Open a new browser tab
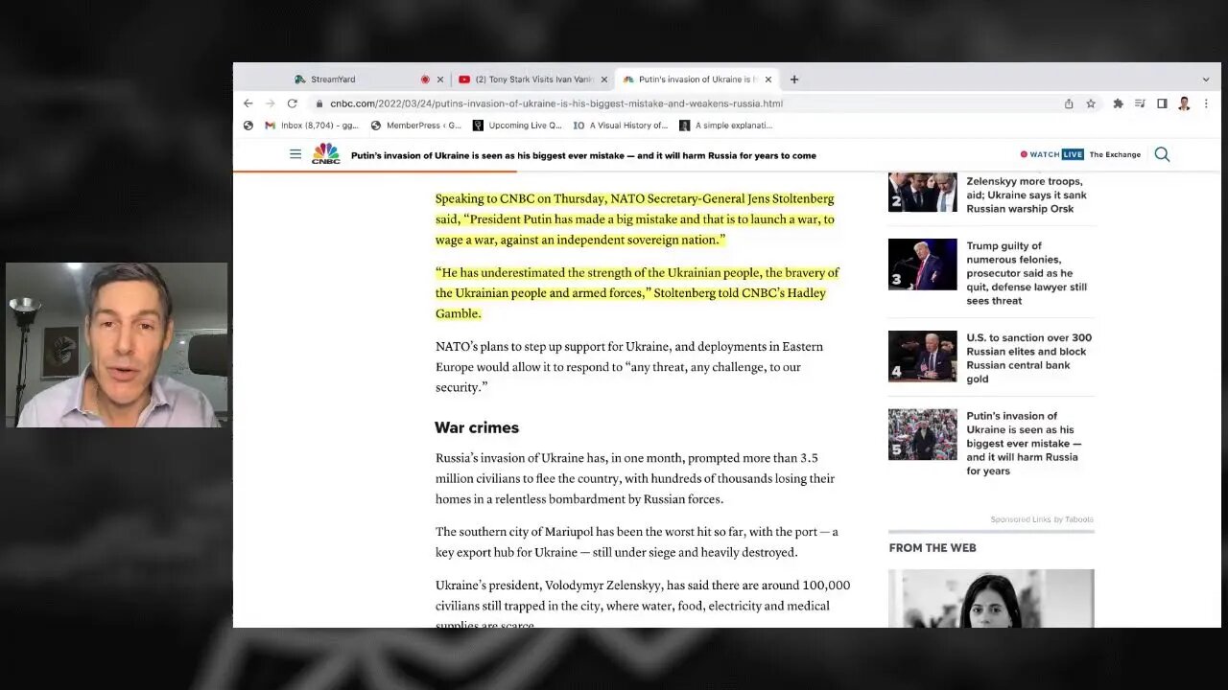1228x690 pixels. click(793, 80)
